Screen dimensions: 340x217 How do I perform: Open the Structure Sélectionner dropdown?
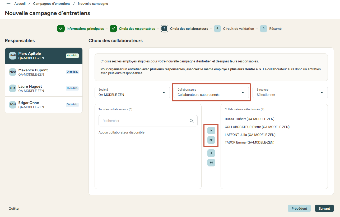point(290,92)
